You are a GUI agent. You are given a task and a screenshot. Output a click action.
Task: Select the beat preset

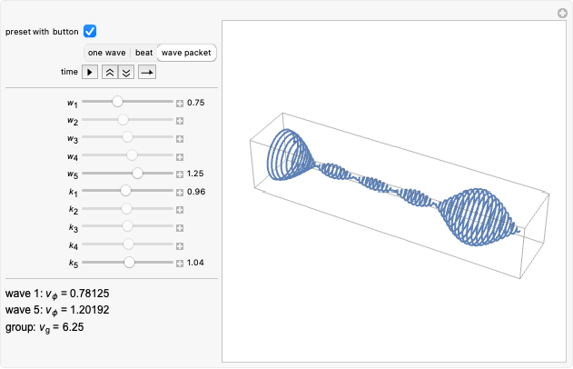[x=144, y=53]
